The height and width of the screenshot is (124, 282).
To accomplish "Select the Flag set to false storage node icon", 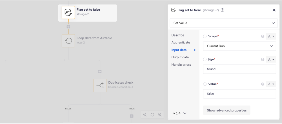I will [68, 12].
